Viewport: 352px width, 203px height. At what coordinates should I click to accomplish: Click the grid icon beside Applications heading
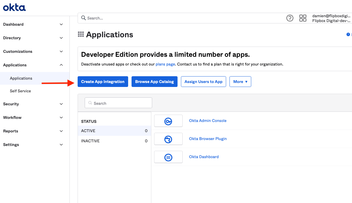81,34
